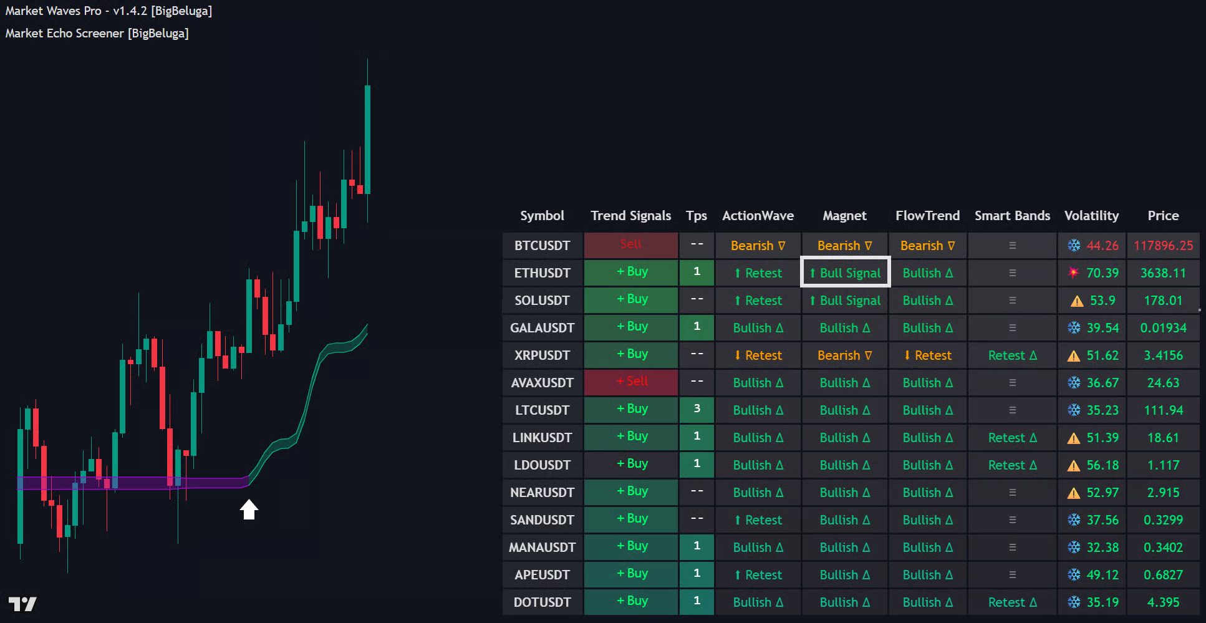1206x623 pixels.
Task: Click the BTCUSDT price 117896.25
Action: coord(1163,246)
